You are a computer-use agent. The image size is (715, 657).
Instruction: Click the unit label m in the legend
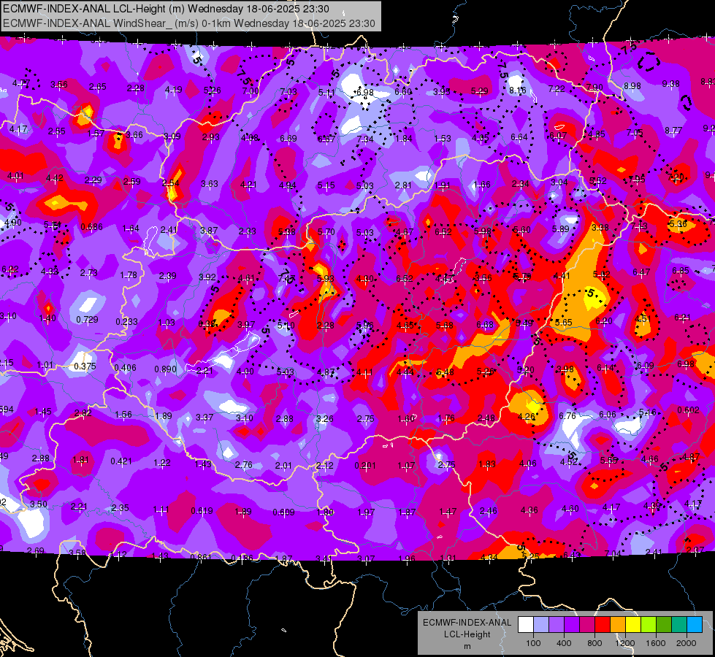coord(467,647)
